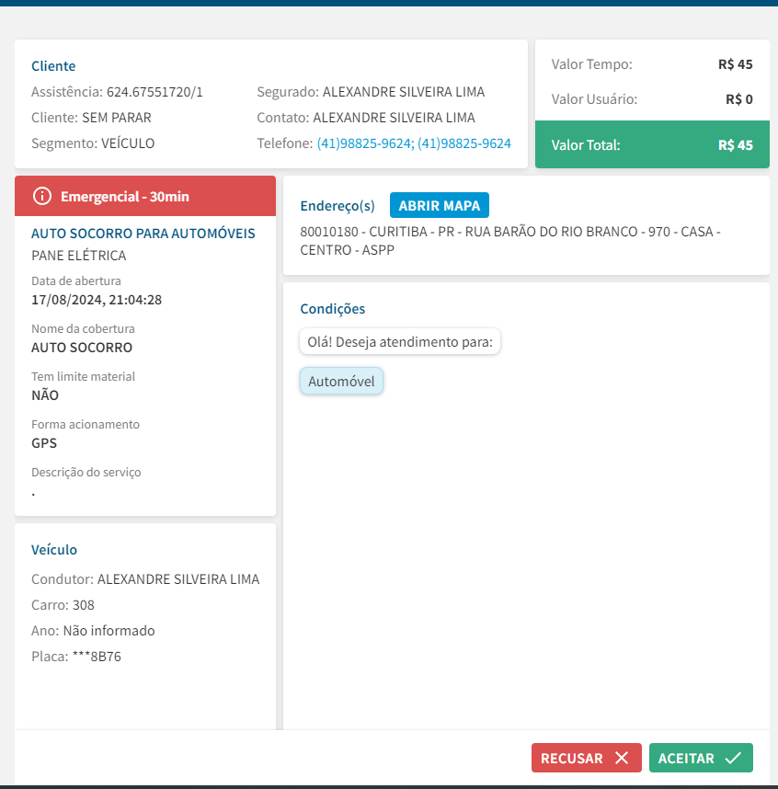Click the green Valor Total bar

tap(652, 145)
